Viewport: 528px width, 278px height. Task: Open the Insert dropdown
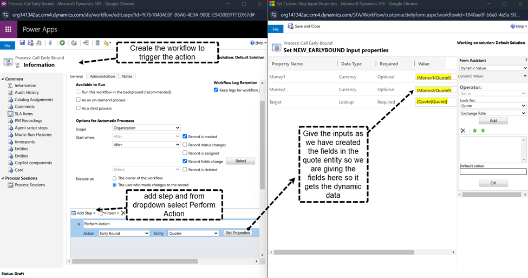110,213
